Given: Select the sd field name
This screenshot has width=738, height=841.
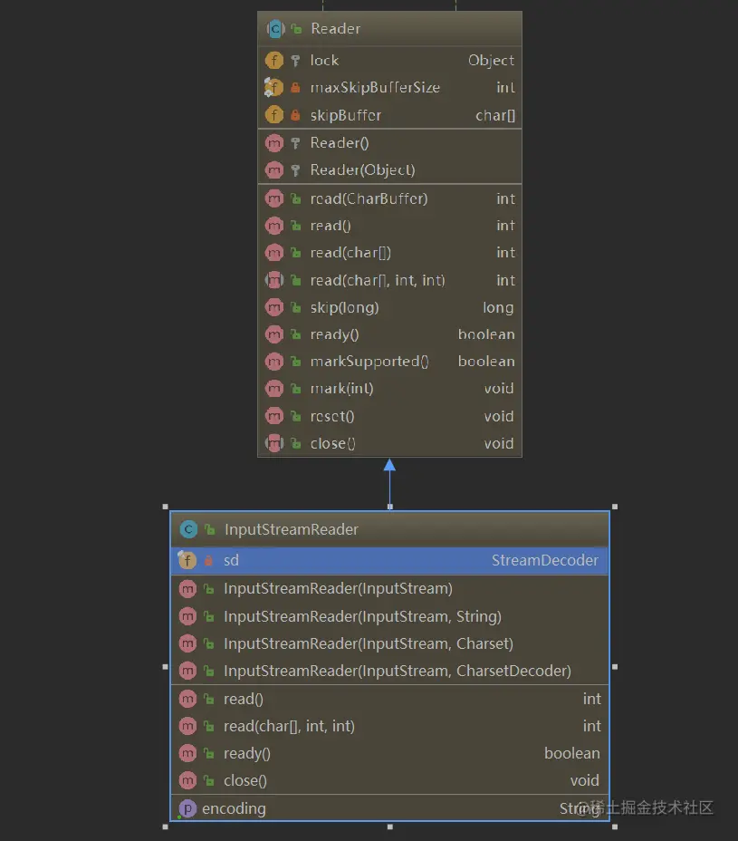Looking at the screenshot, I should point(231,560).
